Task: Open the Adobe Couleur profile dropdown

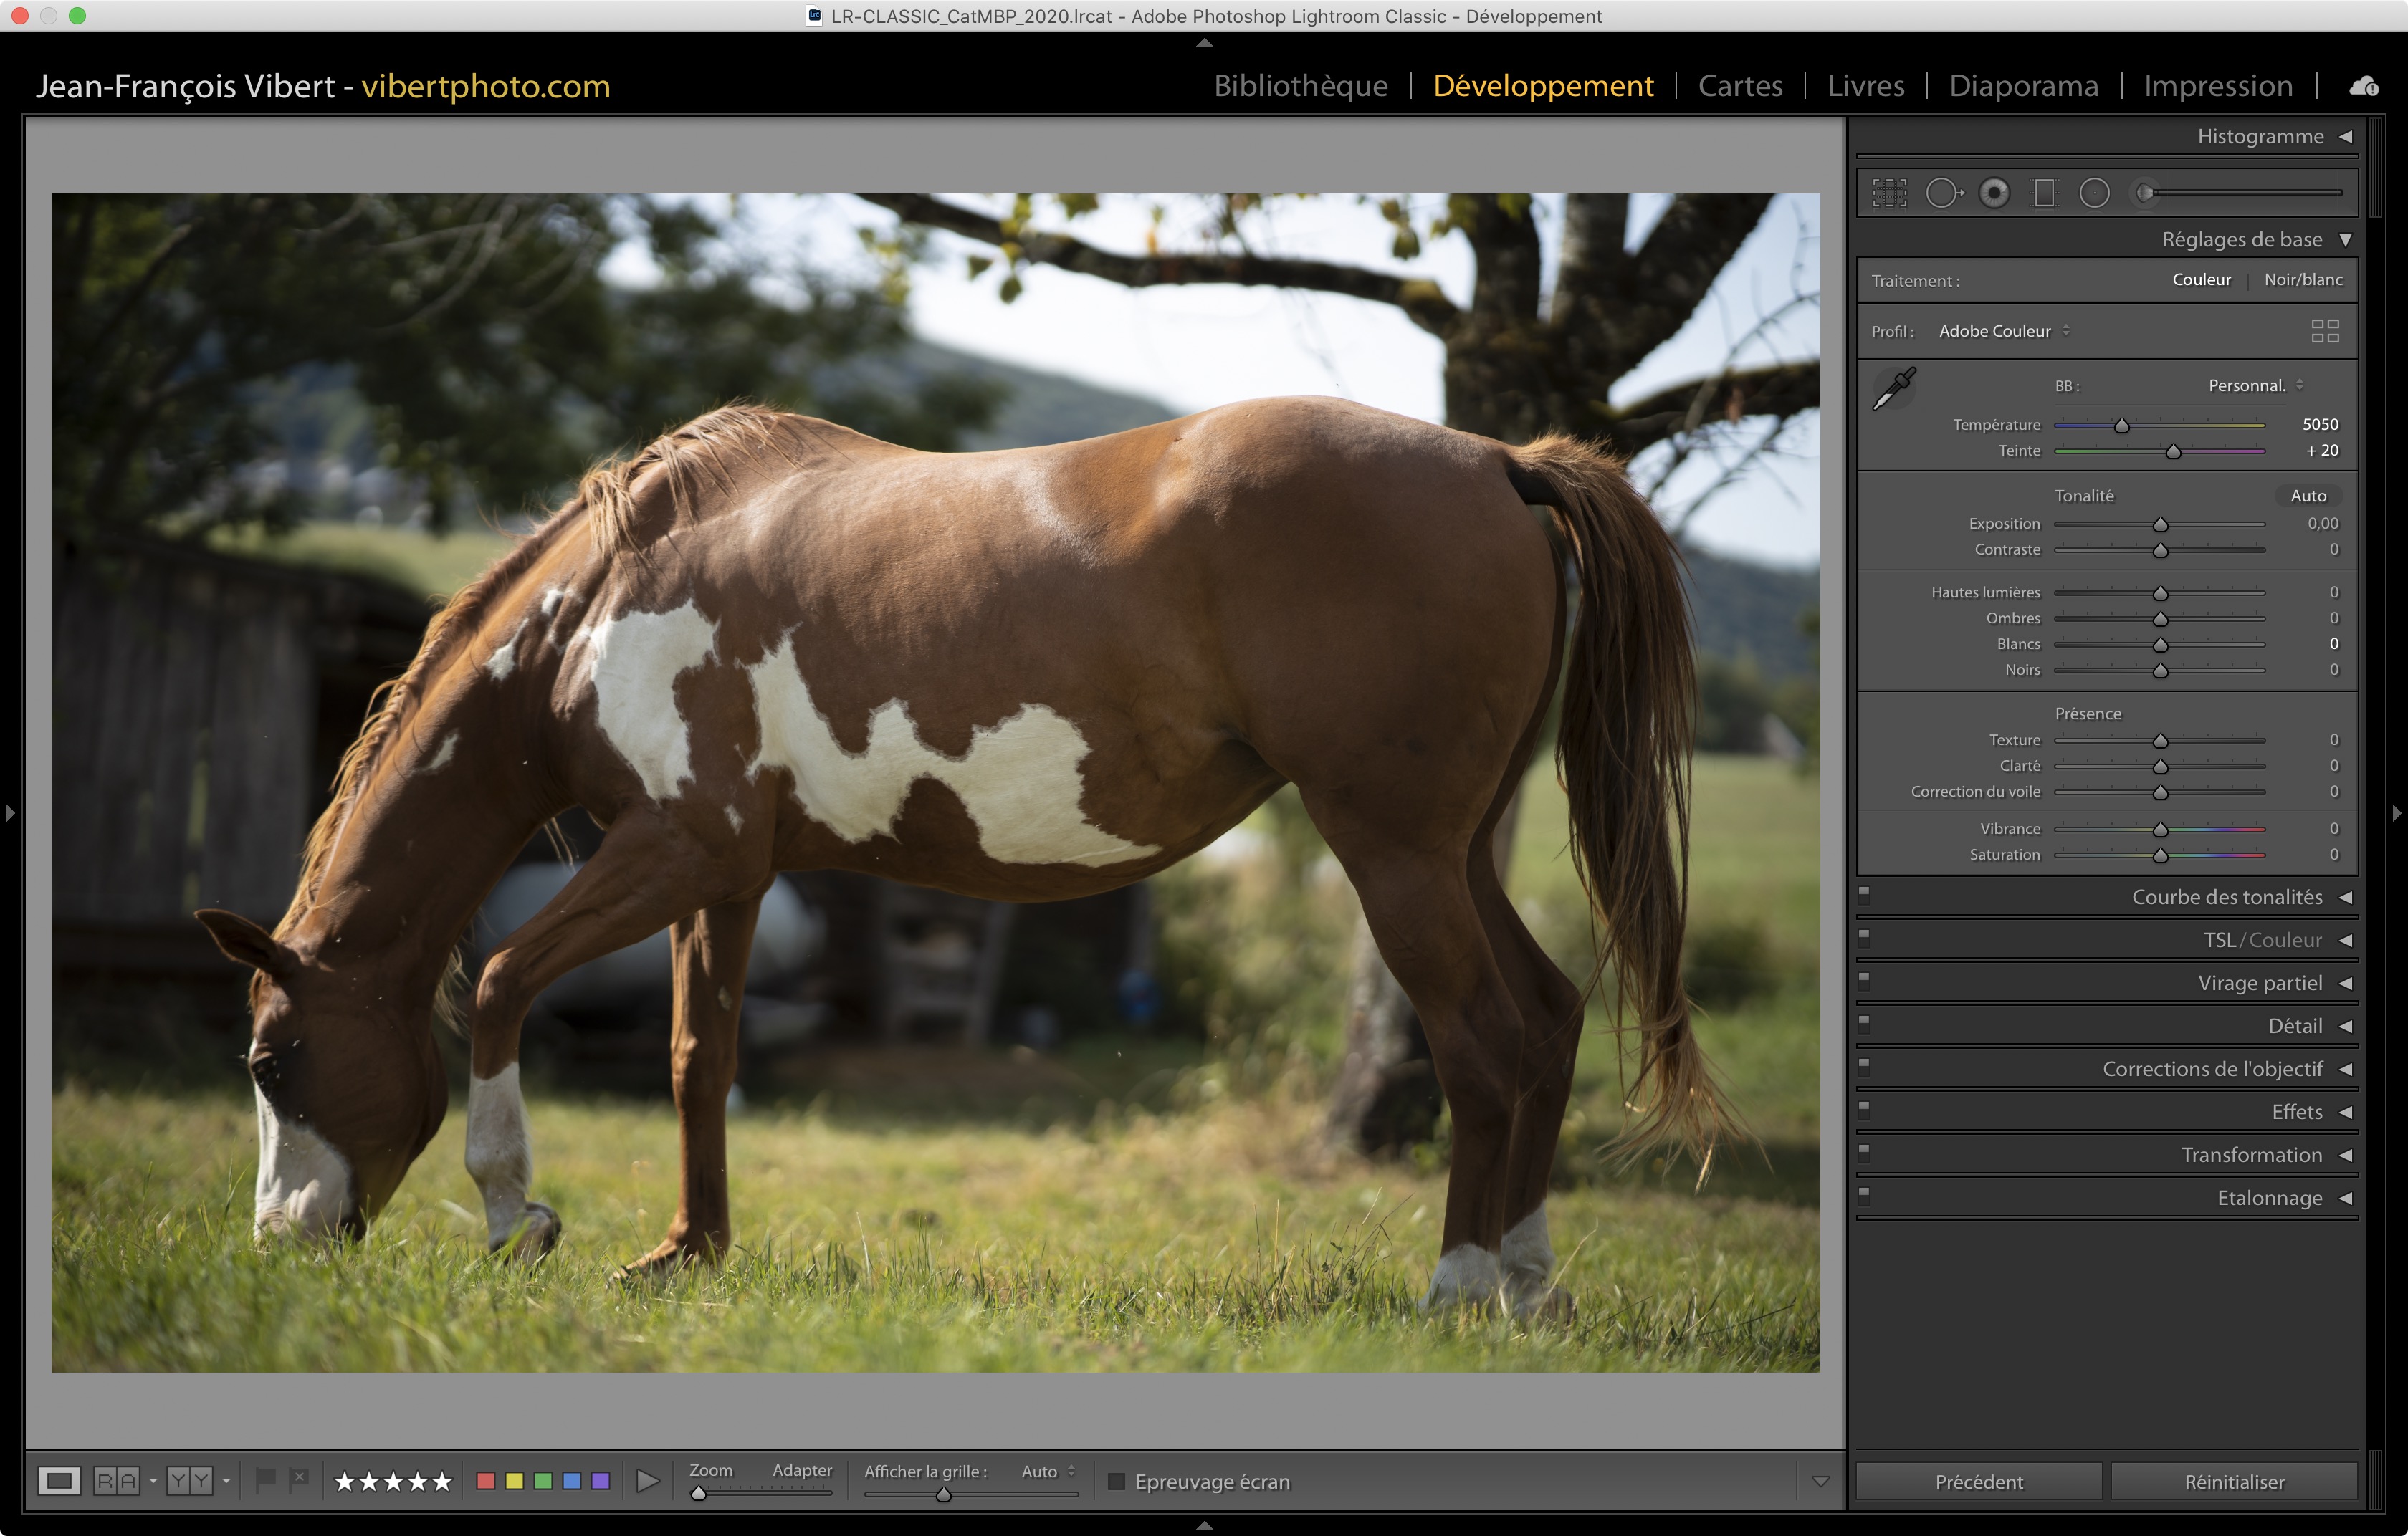Action: pyautogui.click(x=2003, y=331)
